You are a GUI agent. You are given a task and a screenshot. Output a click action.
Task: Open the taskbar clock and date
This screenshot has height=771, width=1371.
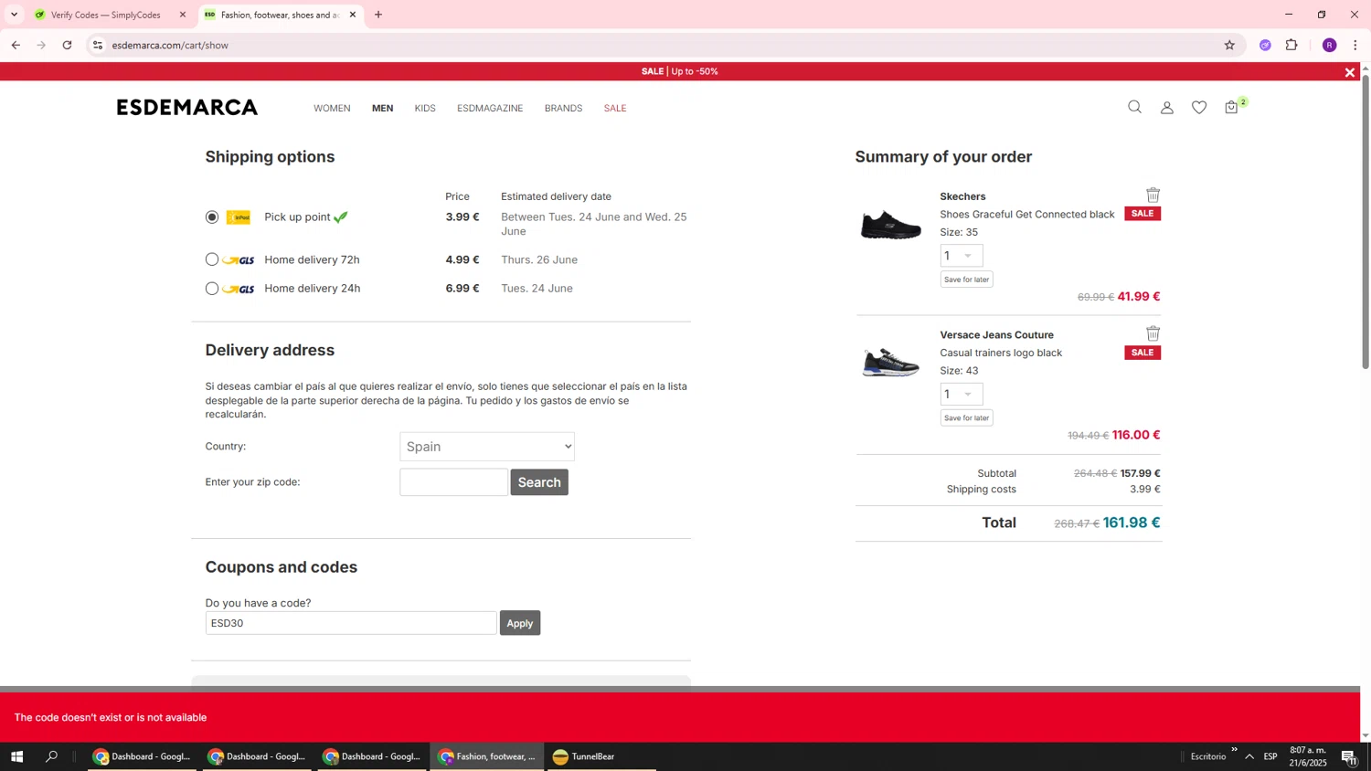pyautogui.click(x=1308, y=756)
